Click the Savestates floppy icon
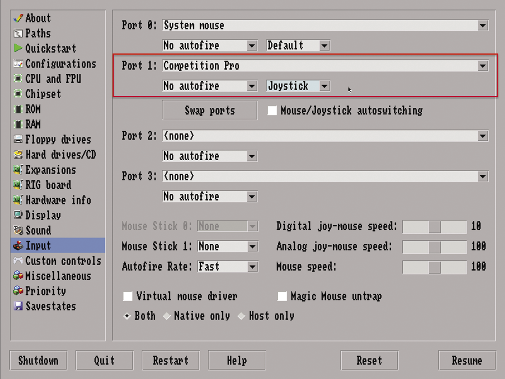Viewport: 505px width, 379px height. click(x=18, y=306)
